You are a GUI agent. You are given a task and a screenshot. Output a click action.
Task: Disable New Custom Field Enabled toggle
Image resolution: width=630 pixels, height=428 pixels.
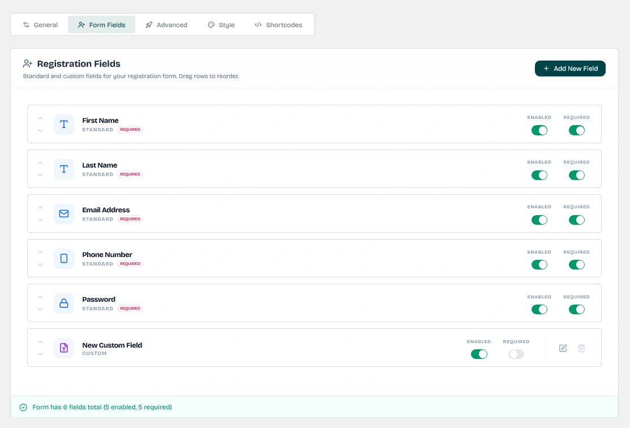click(x=479, y=354)
